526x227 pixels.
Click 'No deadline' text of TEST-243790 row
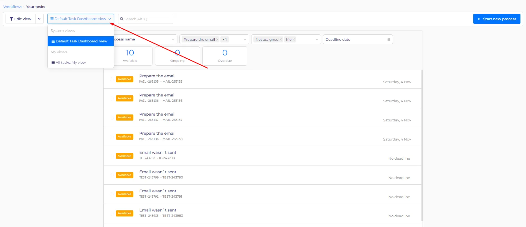point(399,178)
